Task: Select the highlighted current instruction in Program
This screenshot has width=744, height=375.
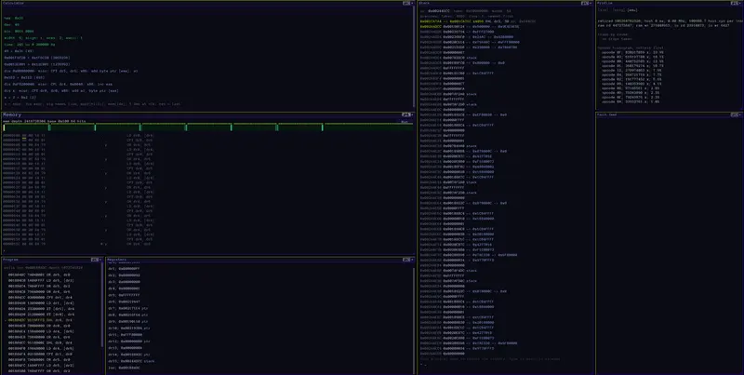Action: point(52,320)
